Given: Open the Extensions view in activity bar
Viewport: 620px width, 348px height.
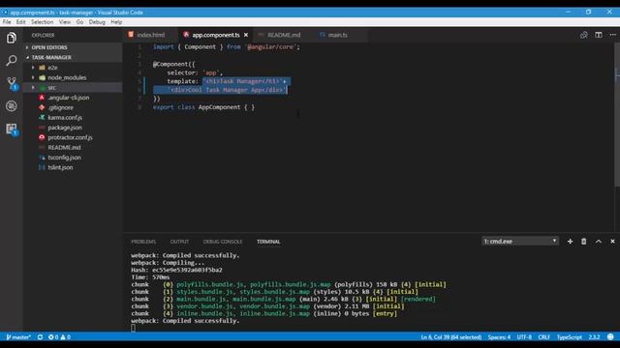Looking at the screenshot, I should point(12,129).
